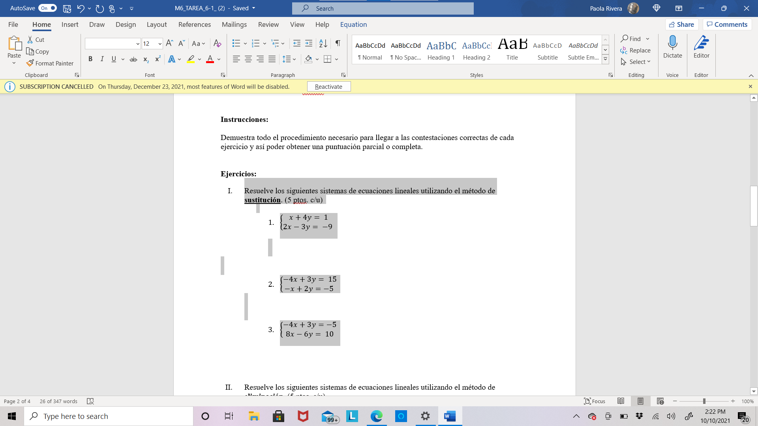The width and height of the screenshot is (758, 426).
Task: Enable Web Layout view from status bar
Action: coord(660,401)
